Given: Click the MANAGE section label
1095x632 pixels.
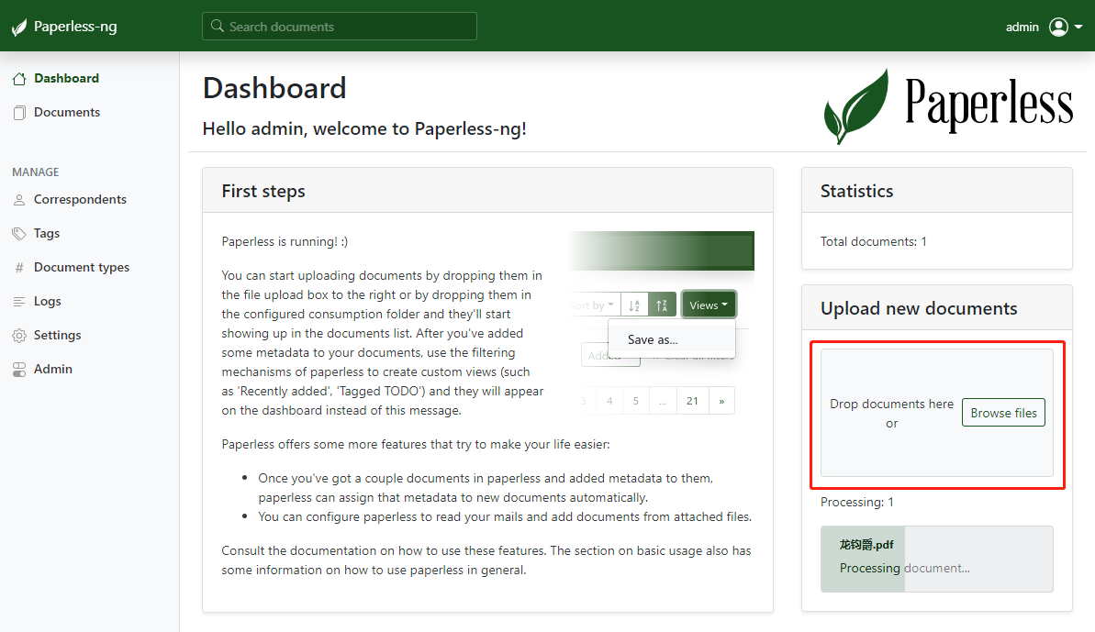Looking at the screenshot, I should [x=36, y=172].
